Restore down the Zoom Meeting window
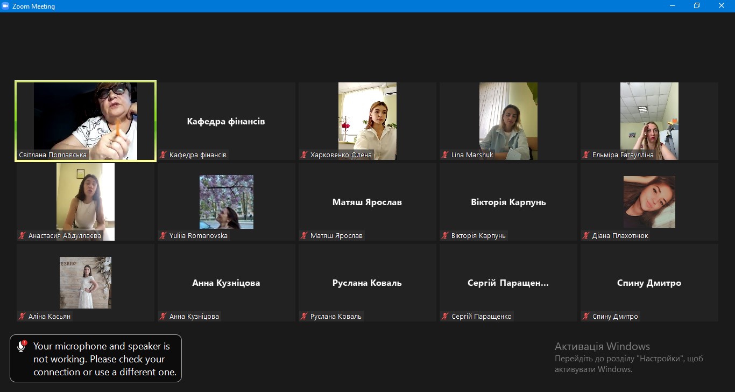Image resolution: width=735 pixels, height=392 pixels. (x=696, y=6)
